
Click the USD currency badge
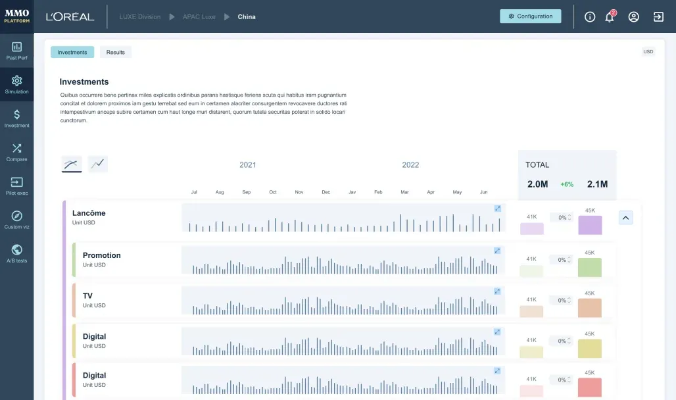[648, 52]
